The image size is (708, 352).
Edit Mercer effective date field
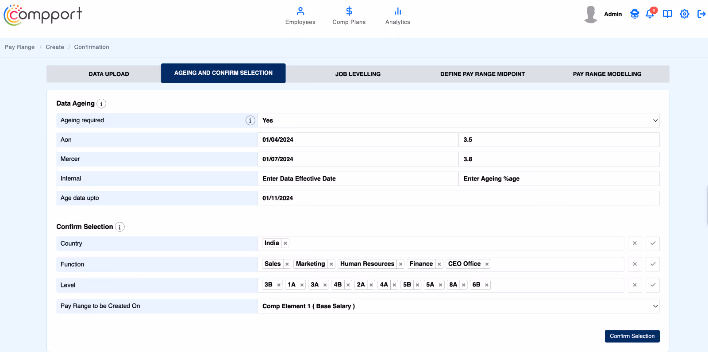[358, 159]
